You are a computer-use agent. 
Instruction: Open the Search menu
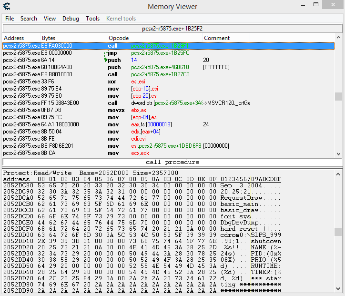coord(29,19)
